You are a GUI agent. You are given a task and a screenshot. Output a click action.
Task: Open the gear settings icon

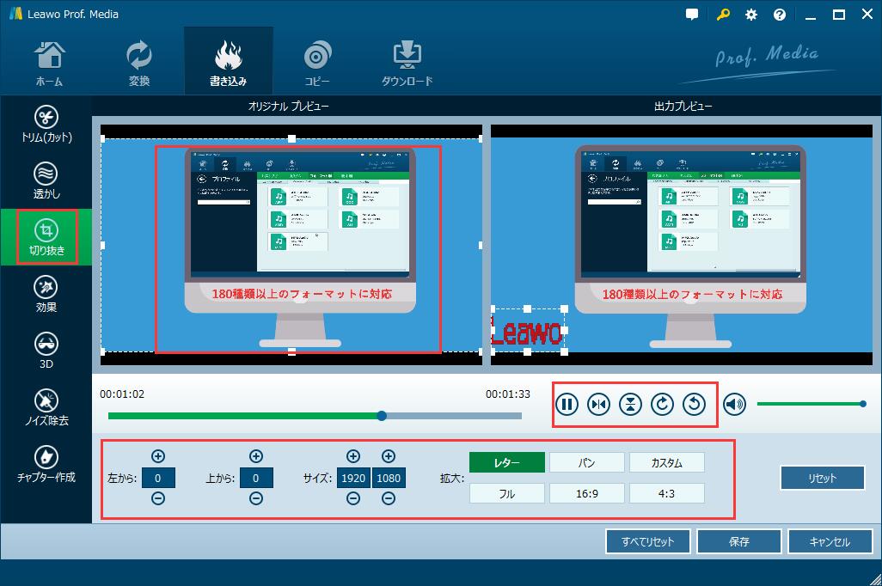coord(751,15)
